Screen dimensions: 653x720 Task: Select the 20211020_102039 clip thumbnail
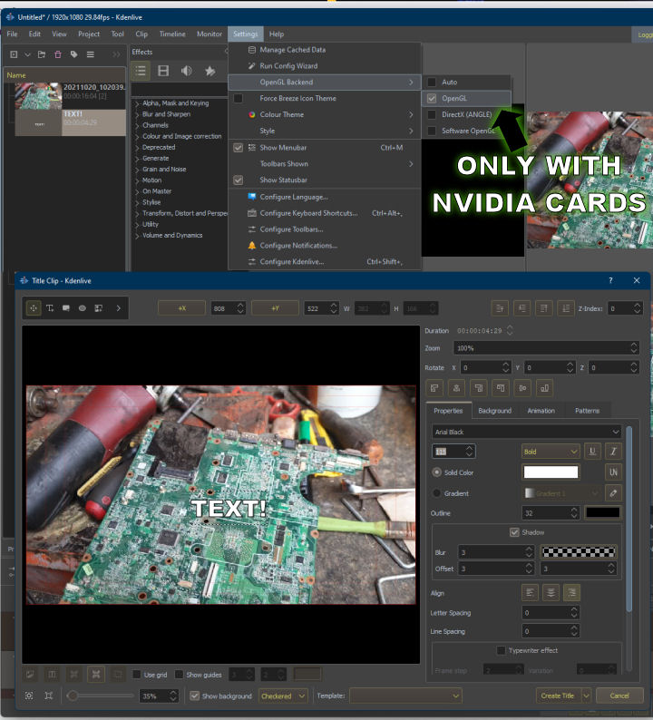point(39,95)
